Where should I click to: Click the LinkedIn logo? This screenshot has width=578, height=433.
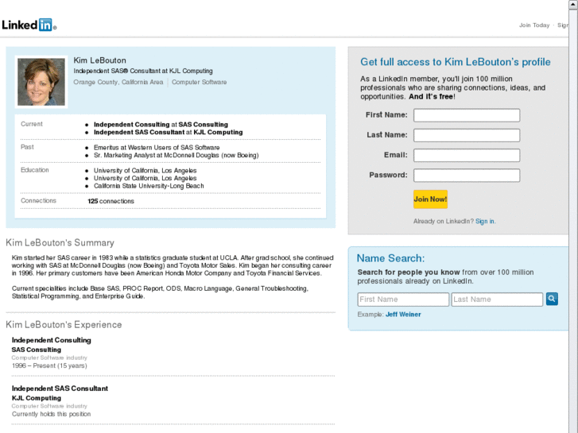point(29,25)
